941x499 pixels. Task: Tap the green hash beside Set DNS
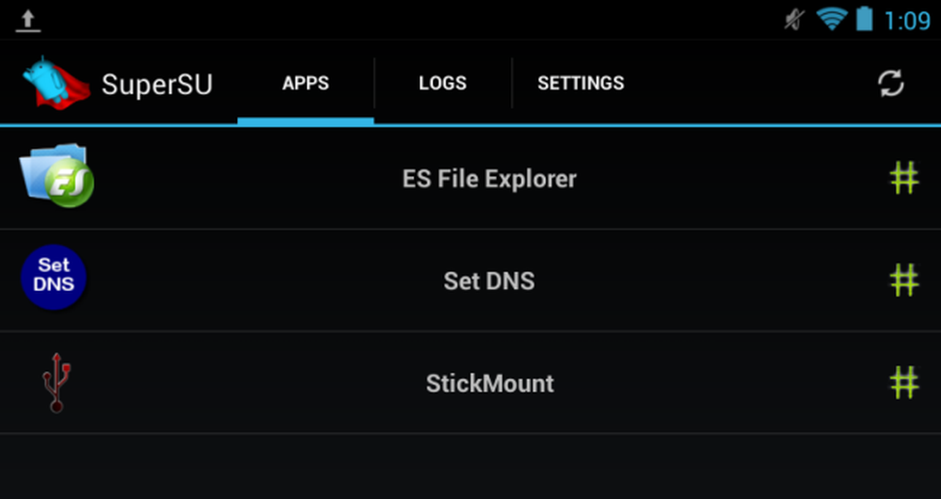point(903,281)
